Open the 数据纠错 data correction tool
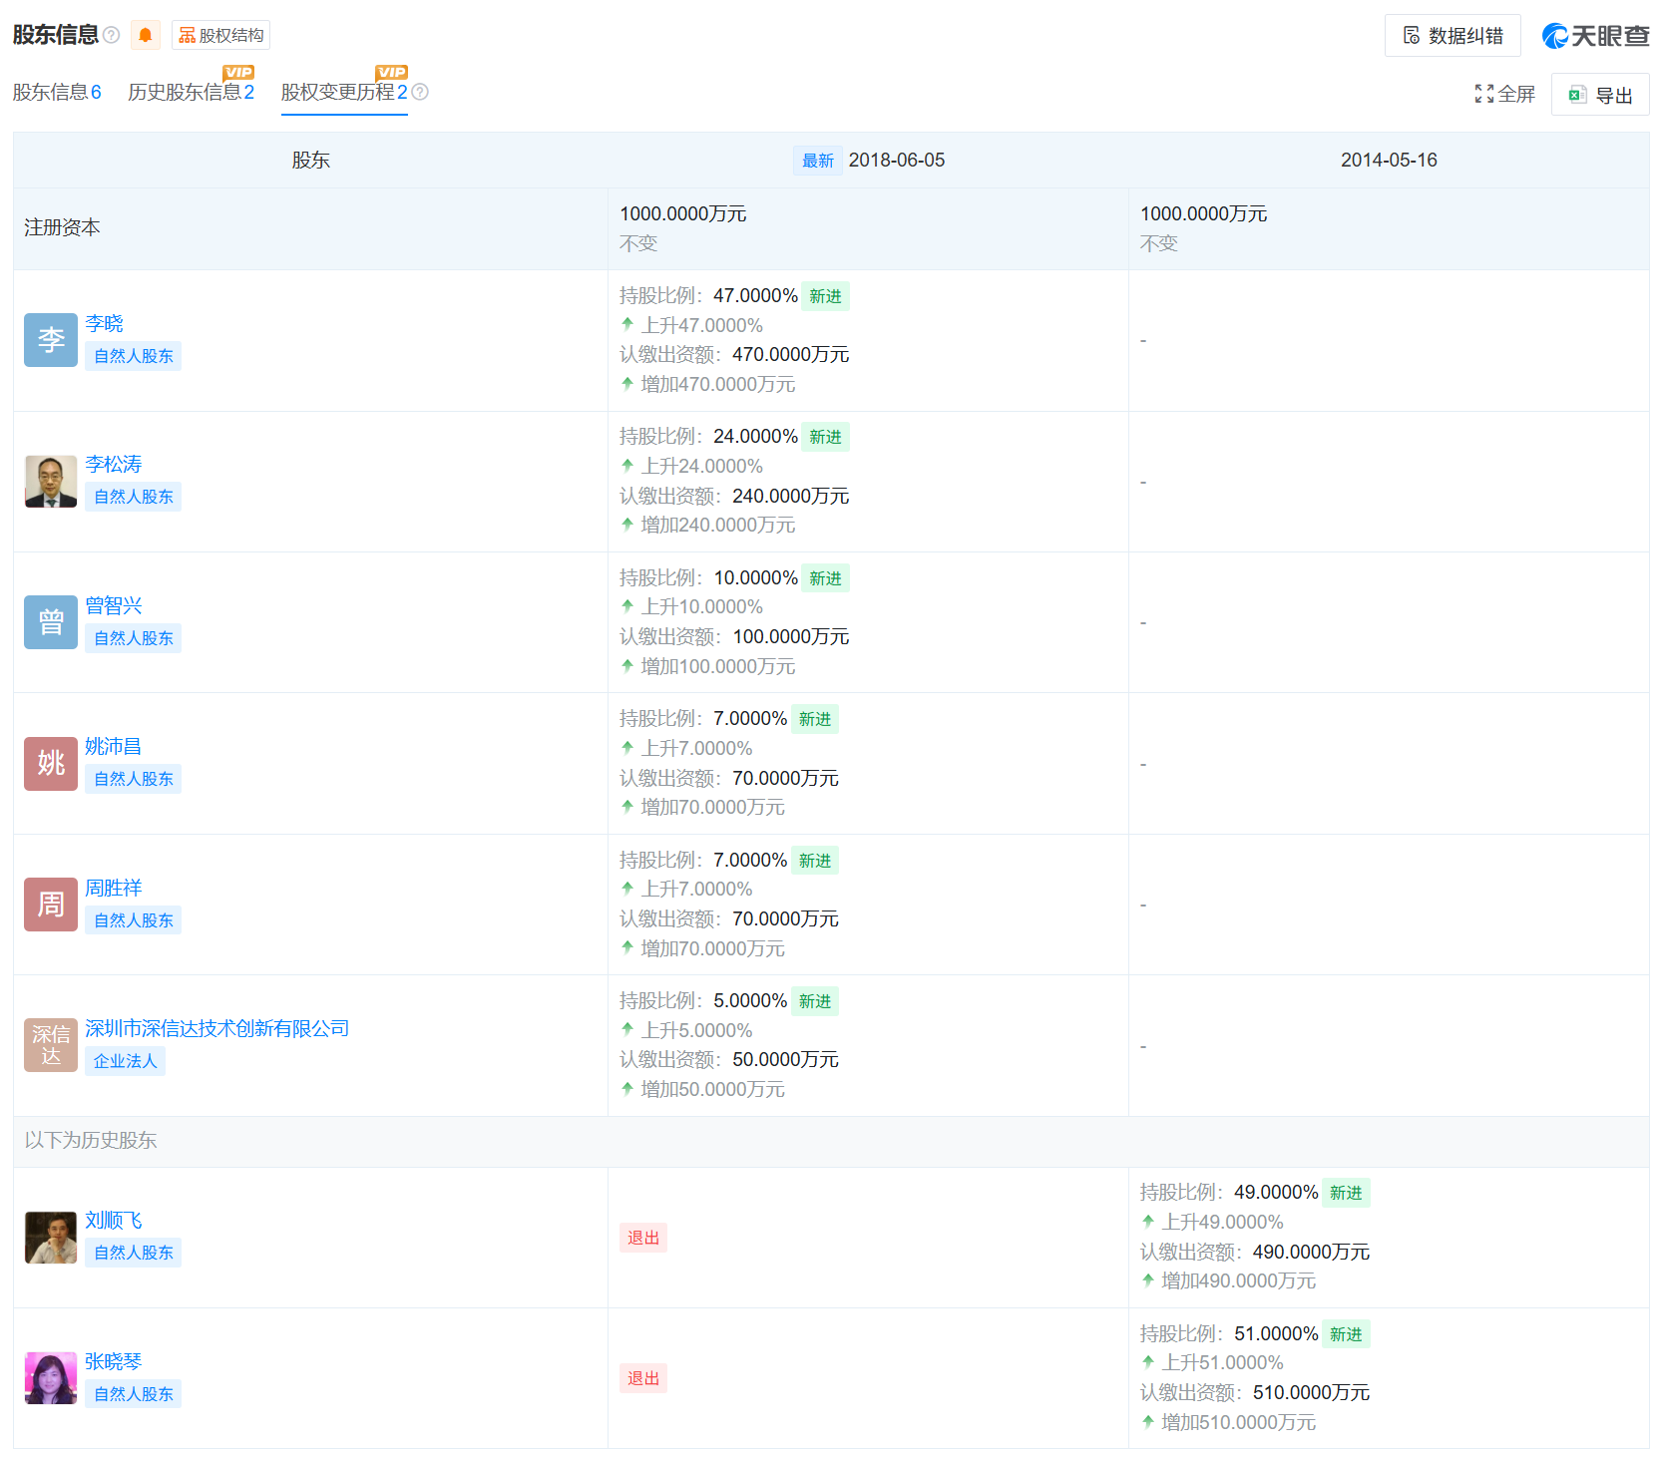1661x1457 pixels. click(1453, 35)
